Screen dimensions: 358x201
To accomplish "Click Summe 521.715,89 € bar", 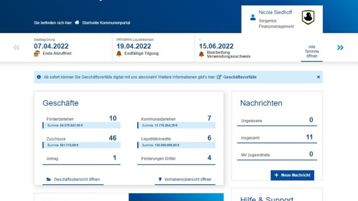I will (82, 145).
